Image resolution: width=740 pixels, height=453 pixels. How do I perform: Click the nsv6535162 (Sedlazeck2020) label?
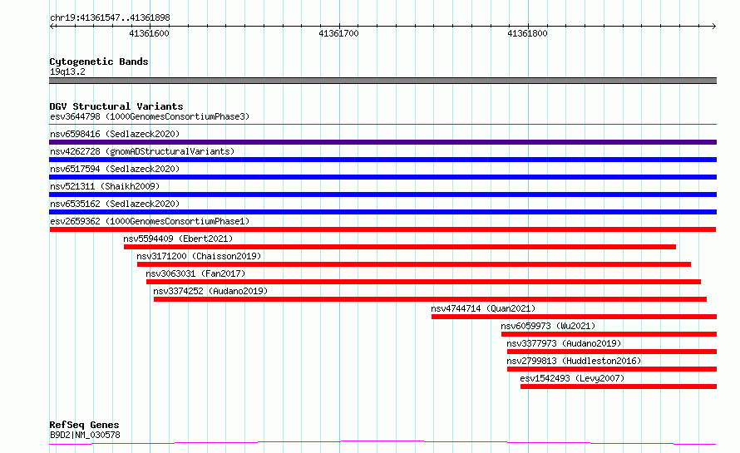coord(115,204)
